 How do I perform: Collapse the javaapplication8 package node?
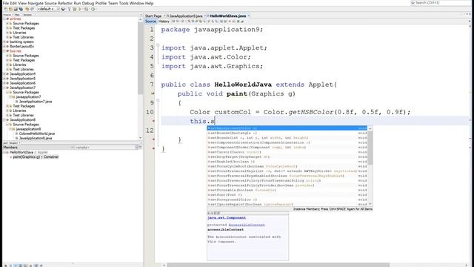tap(10, 129)
